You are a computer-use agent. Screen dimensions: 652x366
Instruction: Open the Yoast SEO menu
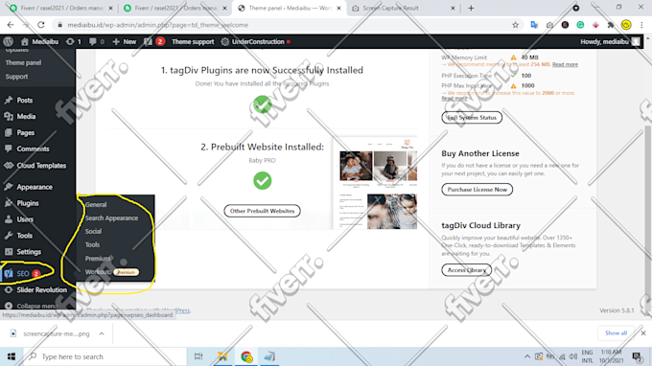(23, 273)
